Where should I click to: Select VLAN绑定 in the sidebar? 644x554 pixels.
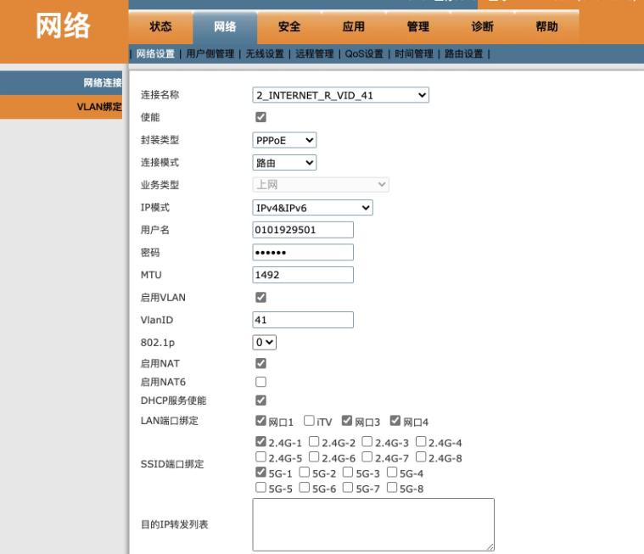coord(61,107)
